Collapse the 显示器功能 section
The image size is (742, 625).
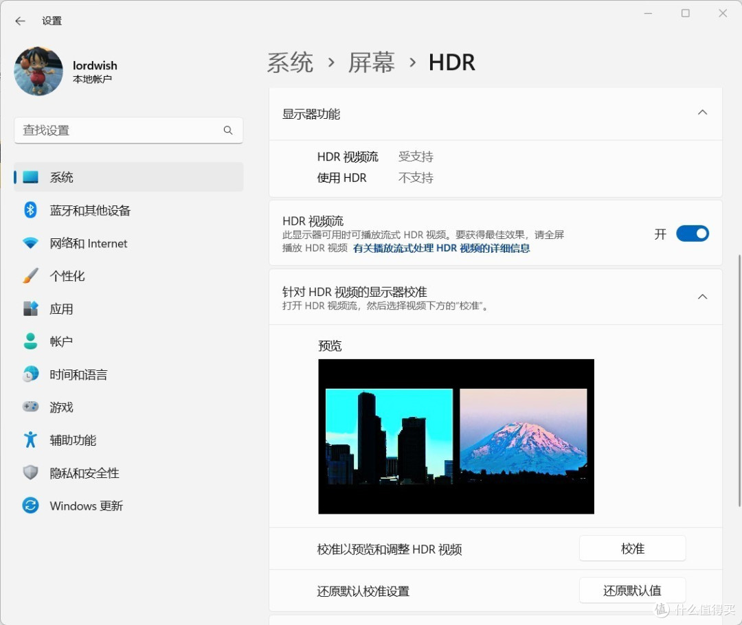pos(702,112)
